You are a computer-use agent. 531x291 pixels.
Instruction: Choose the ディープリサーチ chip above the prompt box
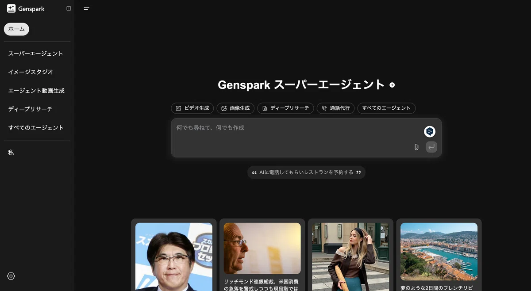[286, 108]
